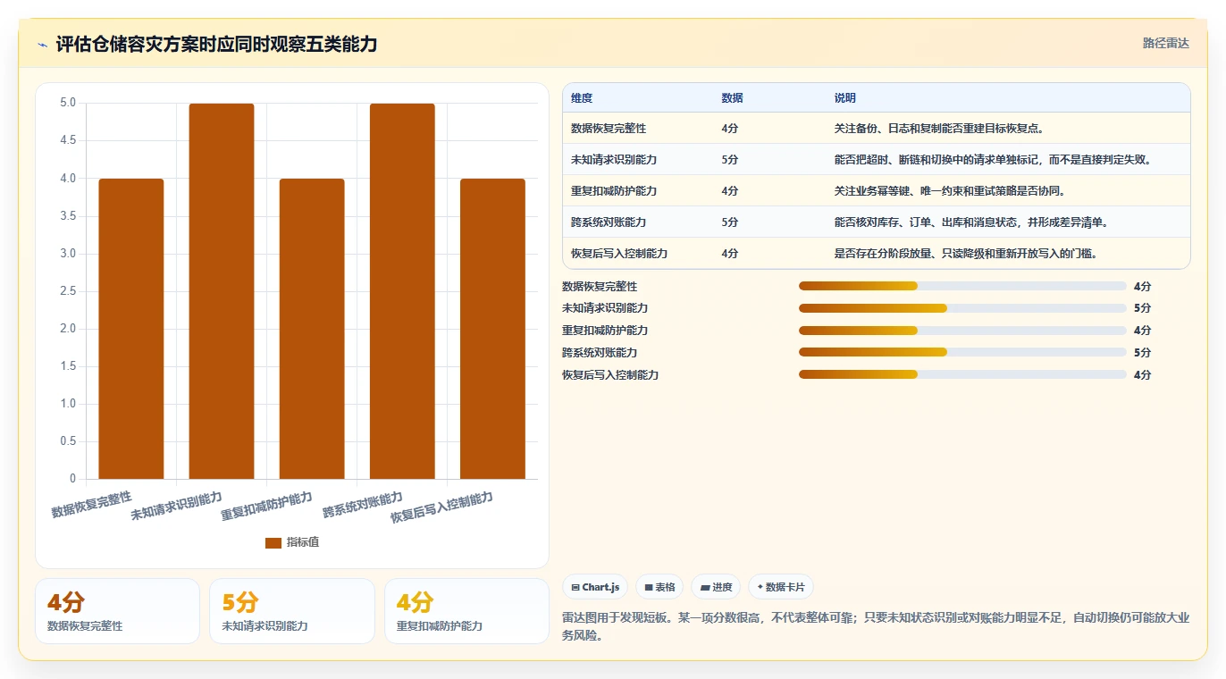1226x679 pixels.
Task: Click the footnote starting 雷达图用于发现短板
Action: tap(876, 626)
